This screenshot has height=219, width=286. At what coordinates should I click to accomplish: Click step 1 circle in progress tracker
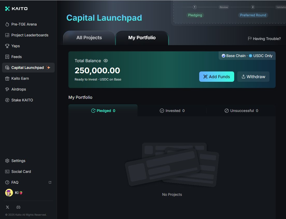pyautogui.click(x=195, y=7)
